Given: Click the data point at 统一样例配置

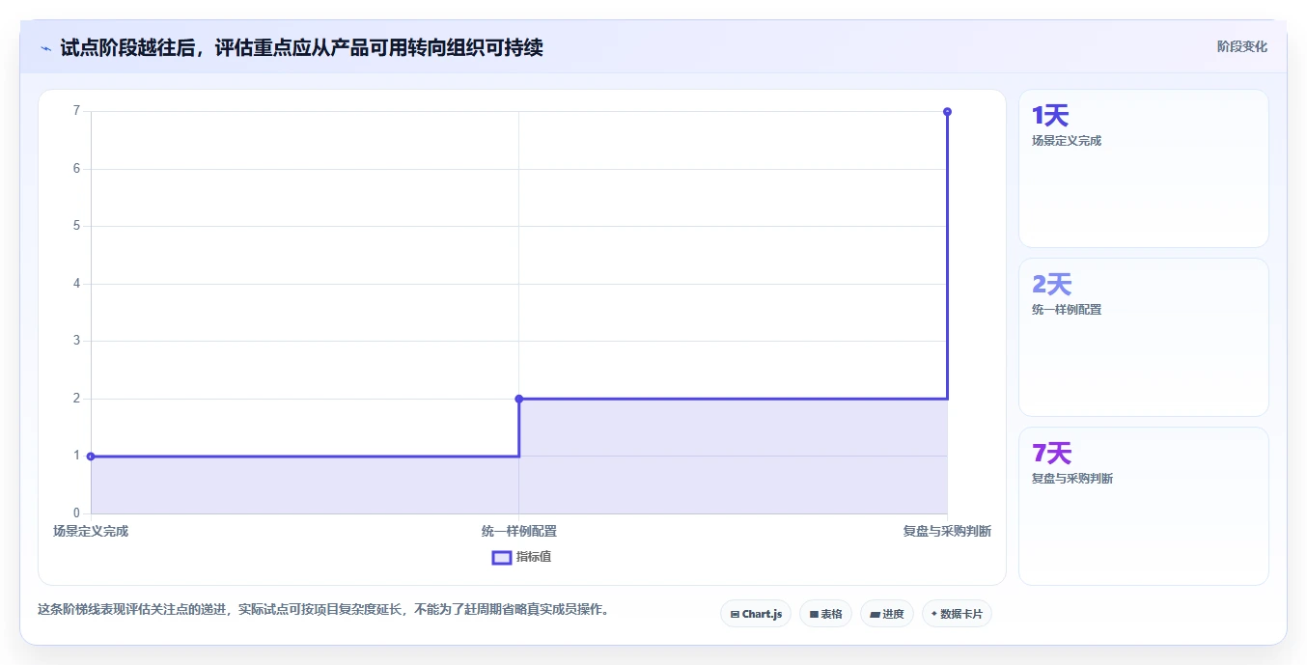Looking at the screenshot, I should coord(519,399).
